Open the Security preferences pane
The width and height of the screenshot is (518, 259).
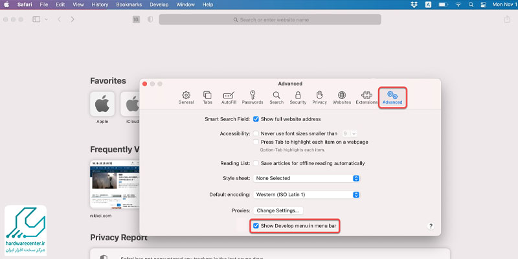(298, 98)
